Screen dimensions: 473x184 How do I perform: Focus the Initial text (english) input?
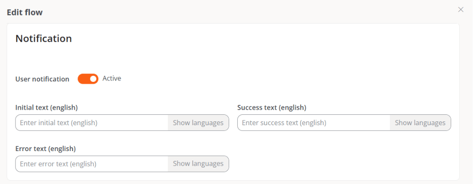pos(92,123)
